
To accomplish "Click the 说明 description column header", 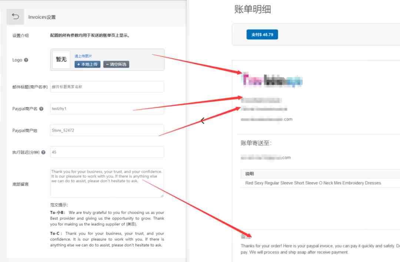I will [250, 174].
